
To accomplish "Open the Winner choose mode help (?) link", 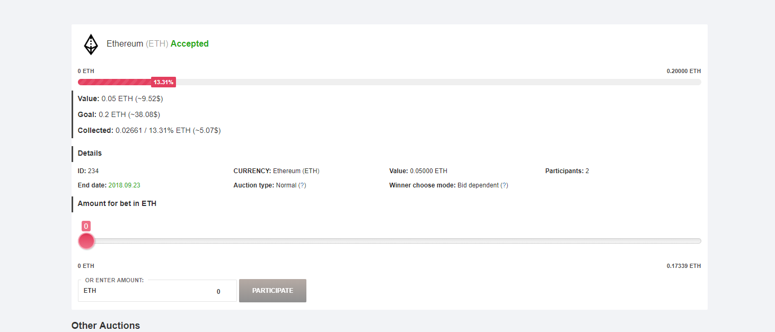I will [x=504, y=185].
